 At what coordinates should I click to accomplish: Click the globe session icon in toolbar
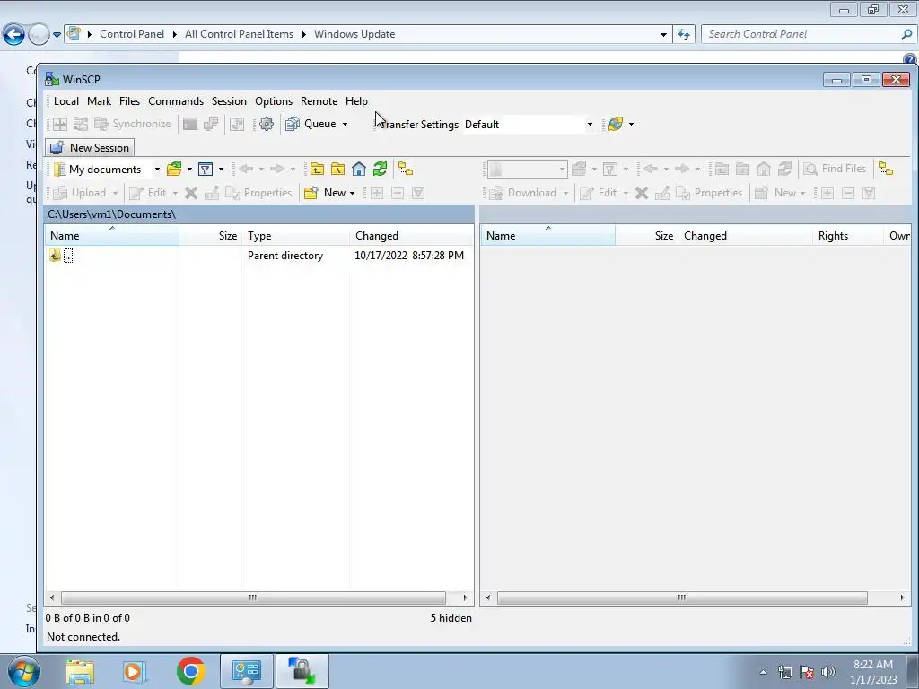616,124
